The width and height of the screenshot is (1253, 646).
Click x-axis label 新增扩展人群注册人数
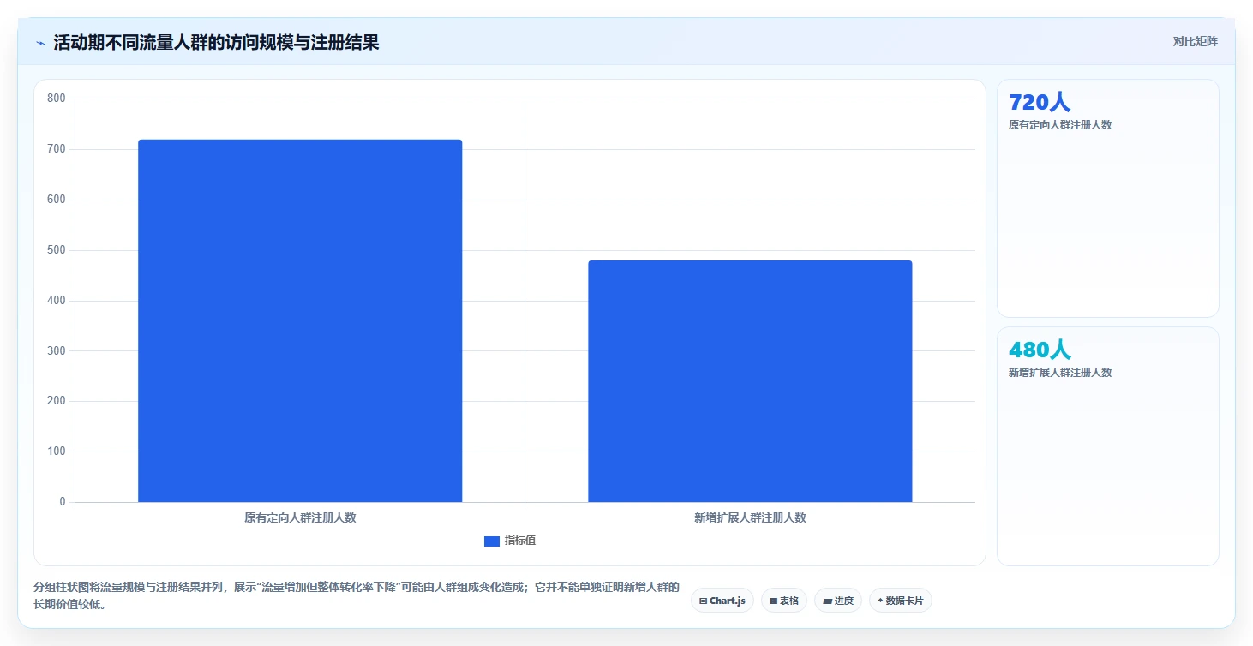(750, 517)
